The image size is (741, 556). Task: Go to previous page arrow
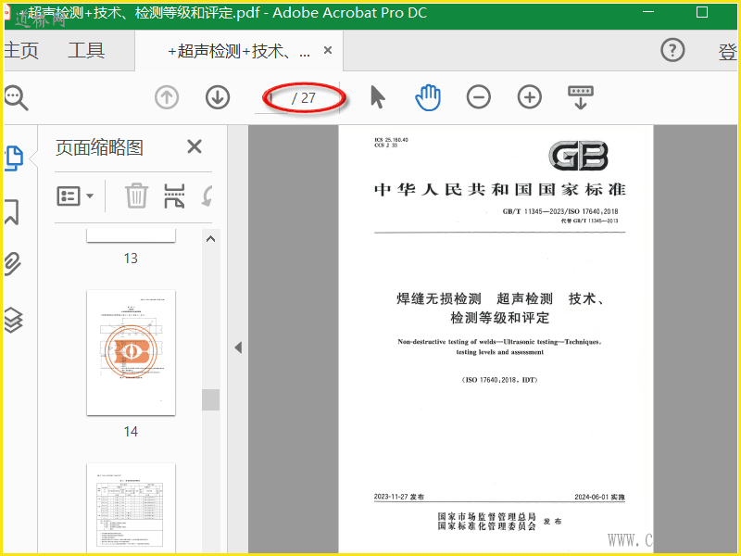click(167, 98)
